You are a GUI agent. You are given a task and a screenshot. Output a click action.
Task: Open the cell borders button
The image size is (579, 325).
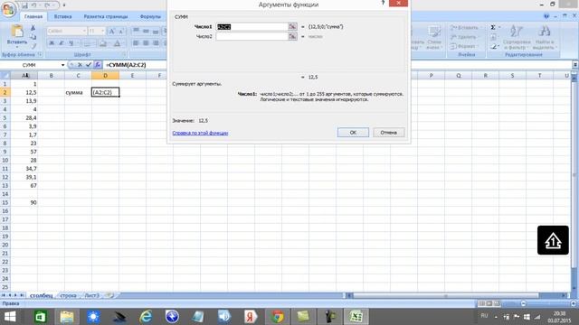click(x=87, y=43)
